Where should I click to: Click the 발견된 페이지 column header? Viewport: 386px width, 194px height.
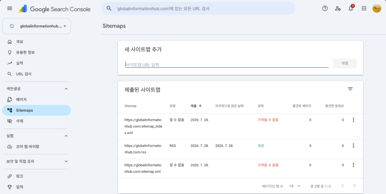click(x=302, y=106)
